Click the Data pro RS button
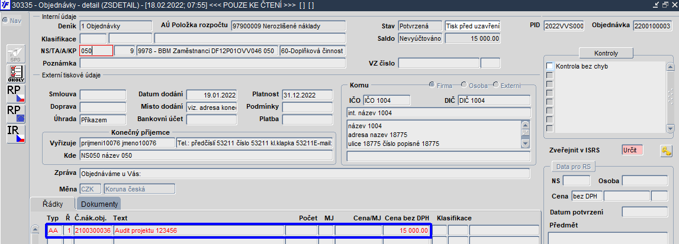 click(x=574, y=167)
